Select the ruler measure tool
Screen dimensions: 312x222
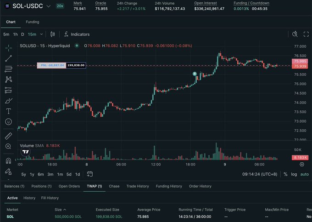tap(8, 136)
